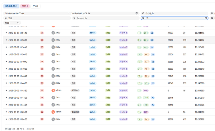Expand the 2026-03-02 11:49:20 log row
The height and width of the screenshot is (131, 215).
tap(6, 69)
